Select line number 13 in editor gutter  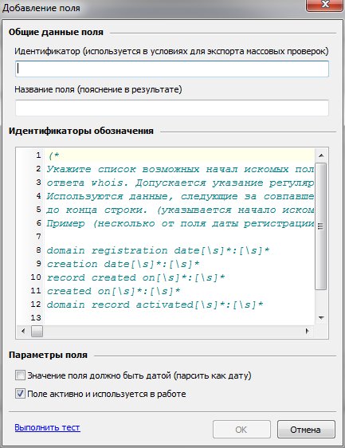click(36, 317)
